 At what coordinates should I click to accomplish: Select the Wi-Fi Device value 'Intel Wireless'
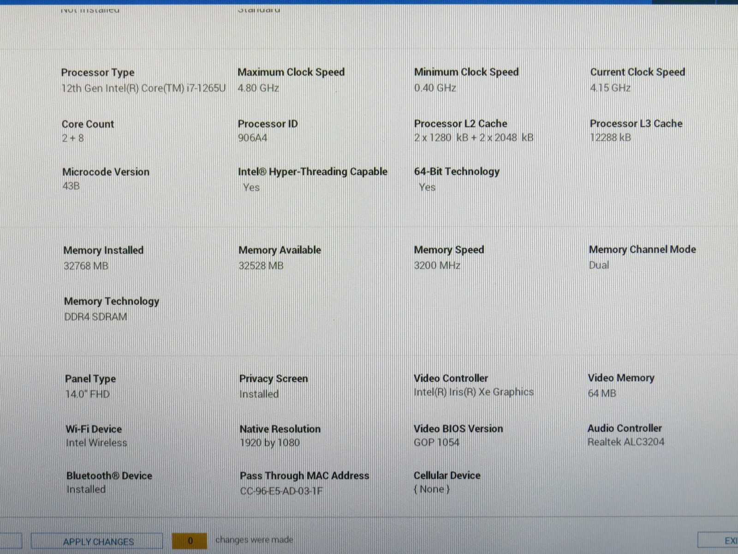(96, 443)
